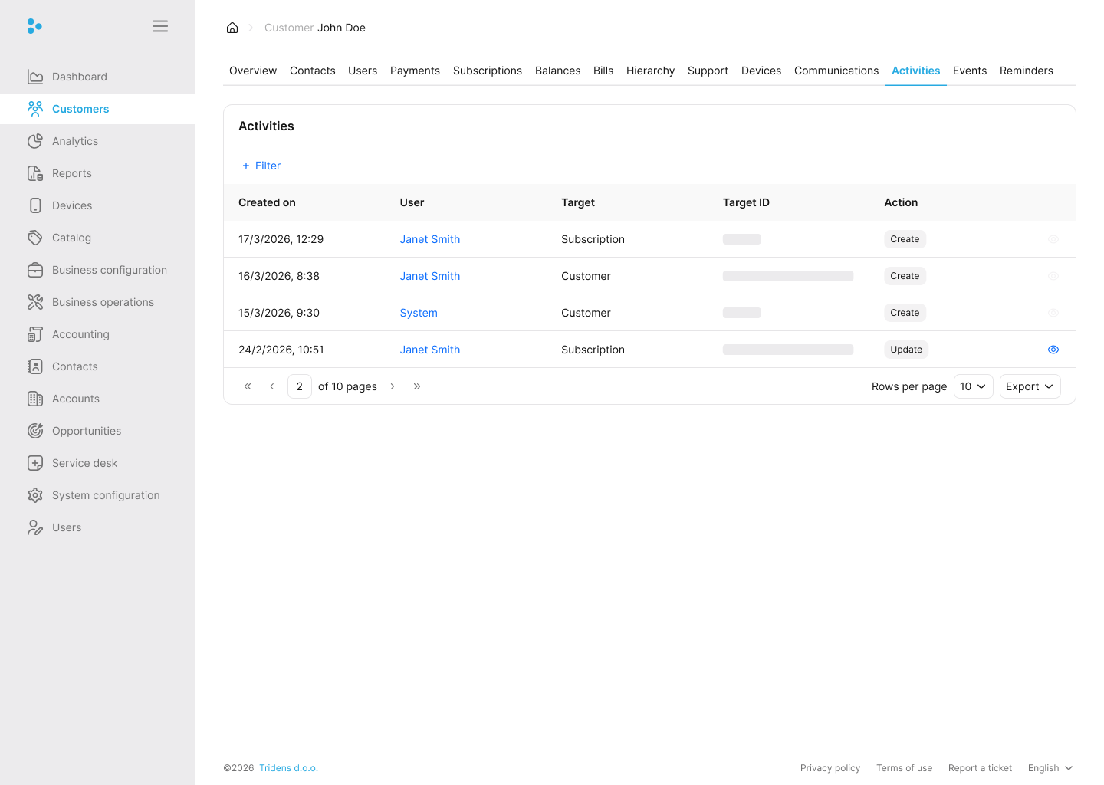Add a filter to the Activities table
This screenshot has height=785, width=1104.
(x=261, y=166)
